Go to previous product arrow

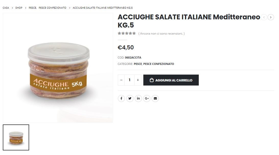click(x=264, y=17)
